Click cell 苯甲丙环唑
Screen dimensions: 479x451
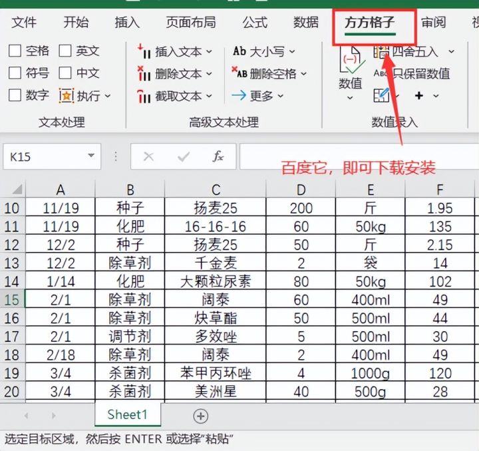point(216,373)
